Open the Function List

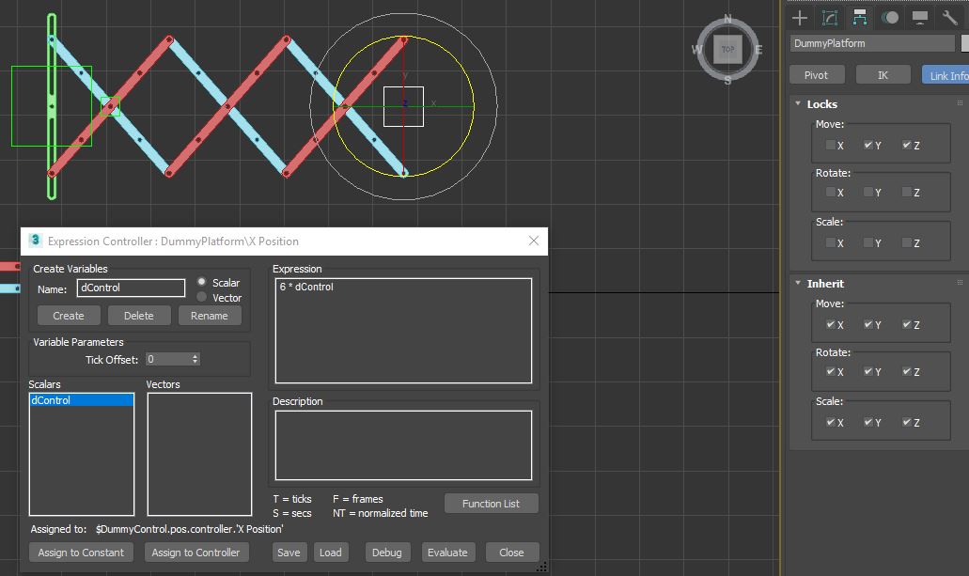[x=491, y=503]
